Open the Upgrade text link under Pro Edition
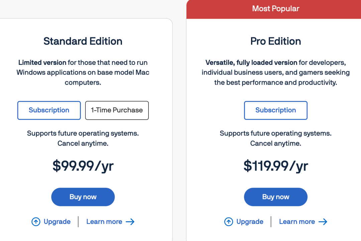 click(250, 222)
